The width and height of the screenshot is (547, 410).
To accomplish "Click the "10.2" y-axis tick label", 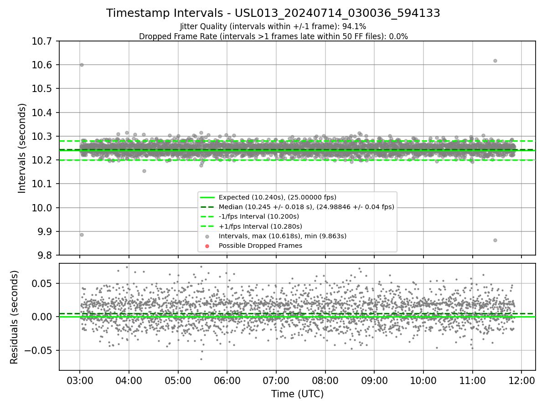I will (41, 160).
